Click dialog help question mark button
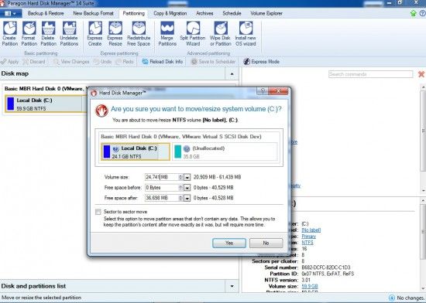This screenshot has height=303, width=426. pos(263,91)
